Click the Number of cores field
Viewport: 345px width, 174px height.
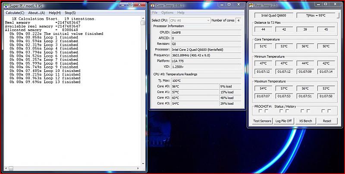click(x=238, y=20)
